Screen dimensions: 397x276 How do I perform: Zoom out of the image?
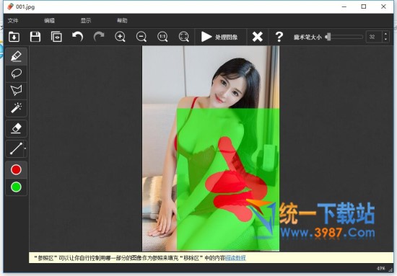click(x=141, y=37)
